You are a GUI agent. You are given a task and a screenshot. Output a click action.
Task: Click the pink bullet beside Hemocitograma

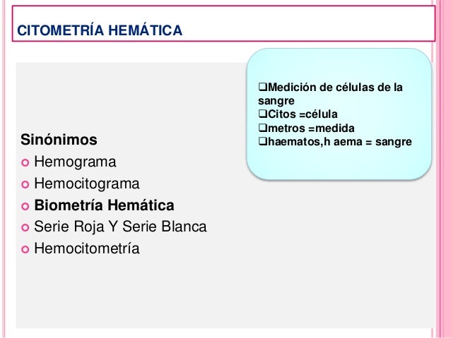pyautogui.click(x=25, y=184)
